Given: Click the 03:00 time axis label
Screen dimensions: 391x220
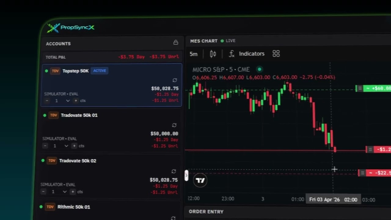Looking at the screenshot, I should tap(369, 200).
